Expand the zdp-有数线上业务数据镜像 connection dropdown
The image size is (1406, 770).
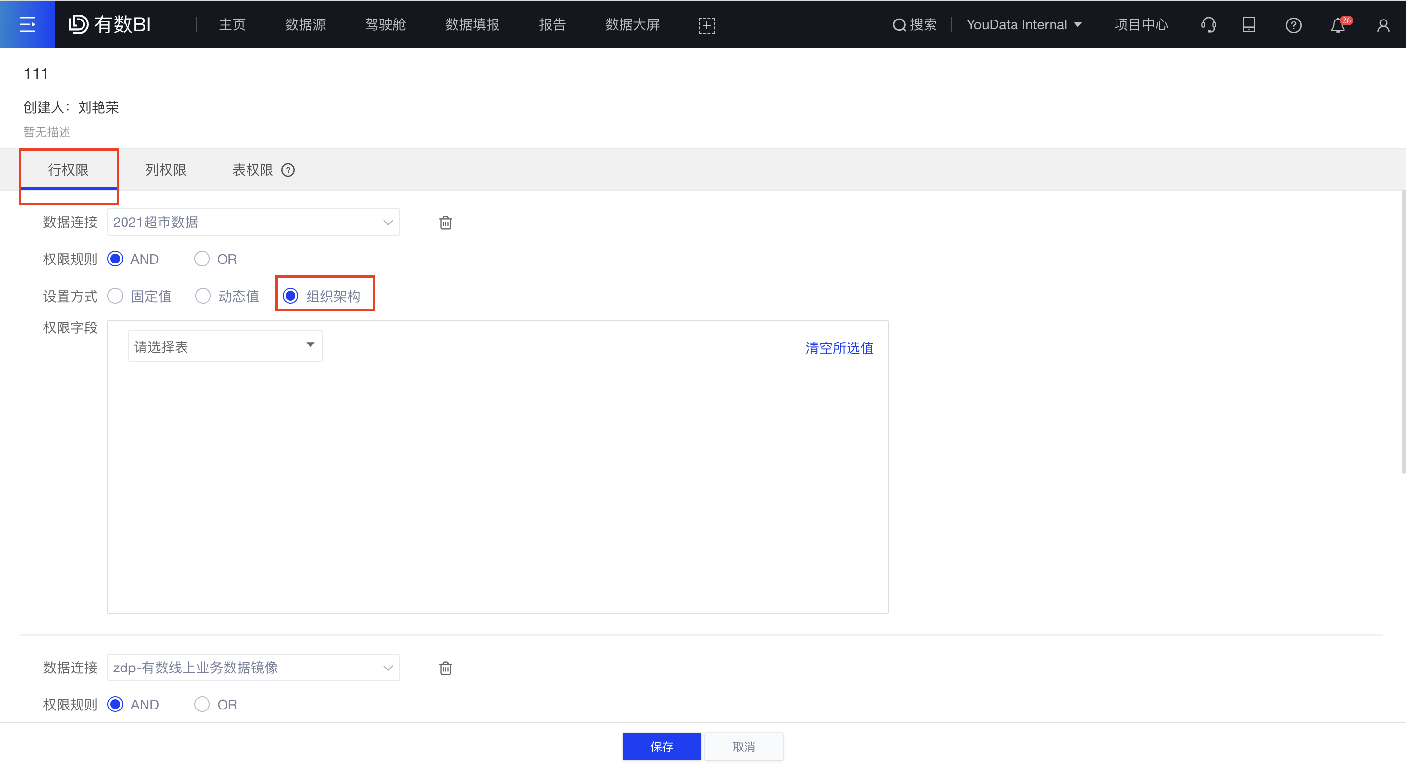[388, 668]
